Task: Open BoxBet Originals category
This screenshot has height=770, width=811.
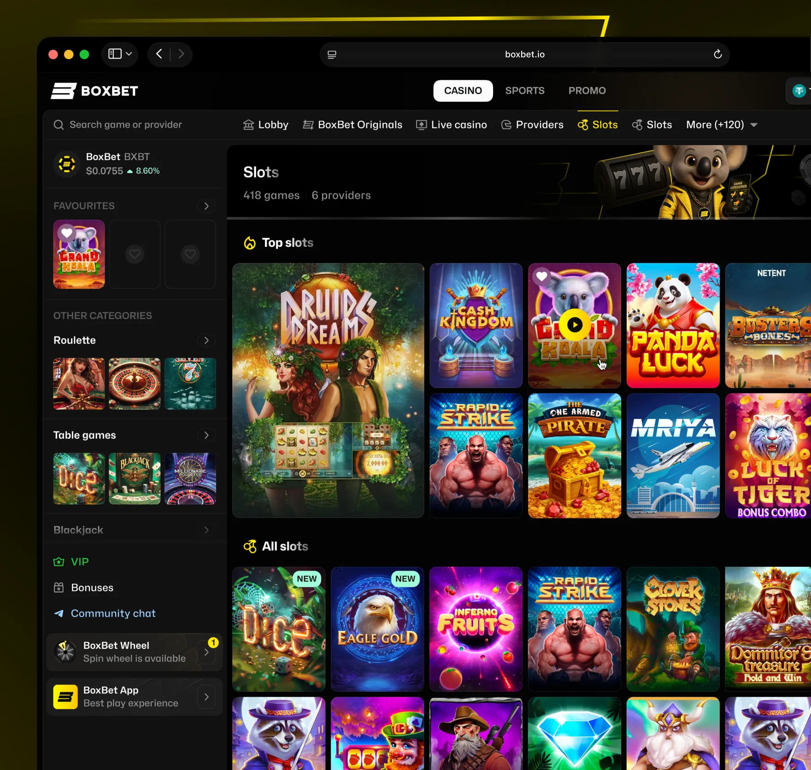Action: pyautogui.click(x=353, y=125)
